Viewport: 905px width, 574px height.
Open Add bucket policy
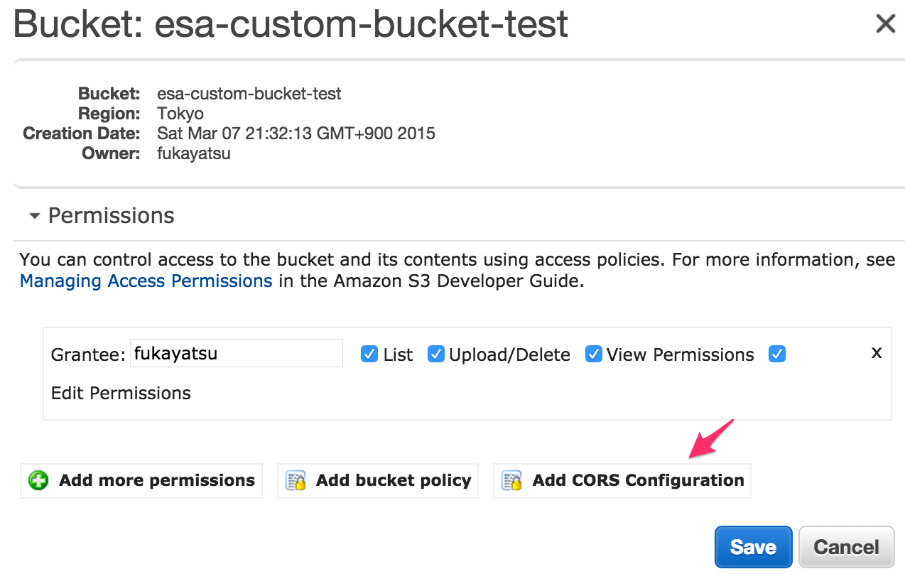(378, 481)
